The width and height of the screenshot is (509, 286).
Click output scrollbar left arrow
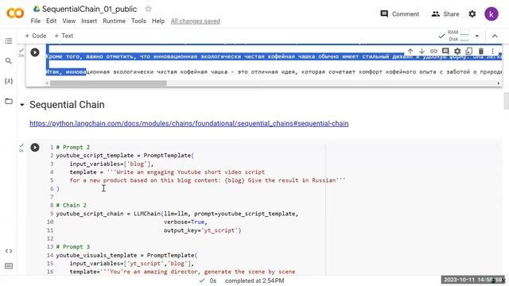(47, 83)
